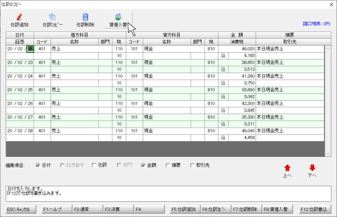Click the grid scrollbar down arrow
The height and width of the screenshot is (217, 337).
[328, 154]
